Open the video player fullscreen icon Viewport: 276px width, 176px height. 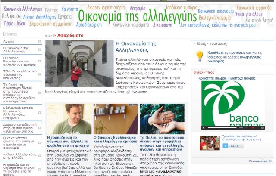[x=263, y=128]
